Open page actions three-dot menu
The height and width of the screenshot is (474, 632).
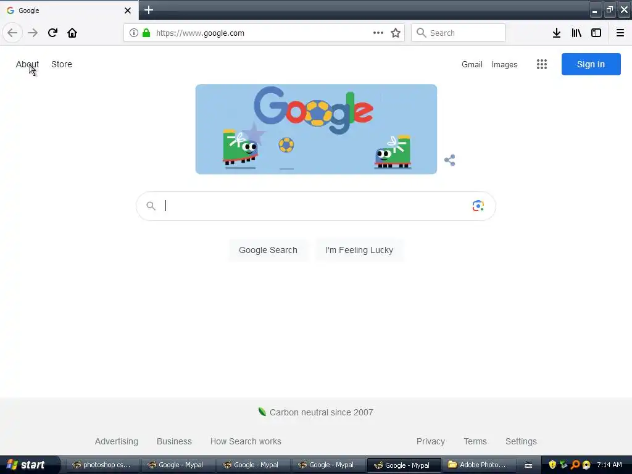pos(378,33)
